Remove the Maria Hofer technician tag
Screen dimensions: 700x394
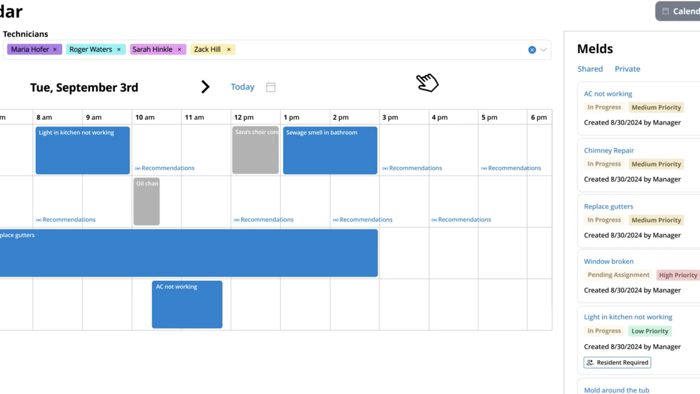[x=55, y=49]
